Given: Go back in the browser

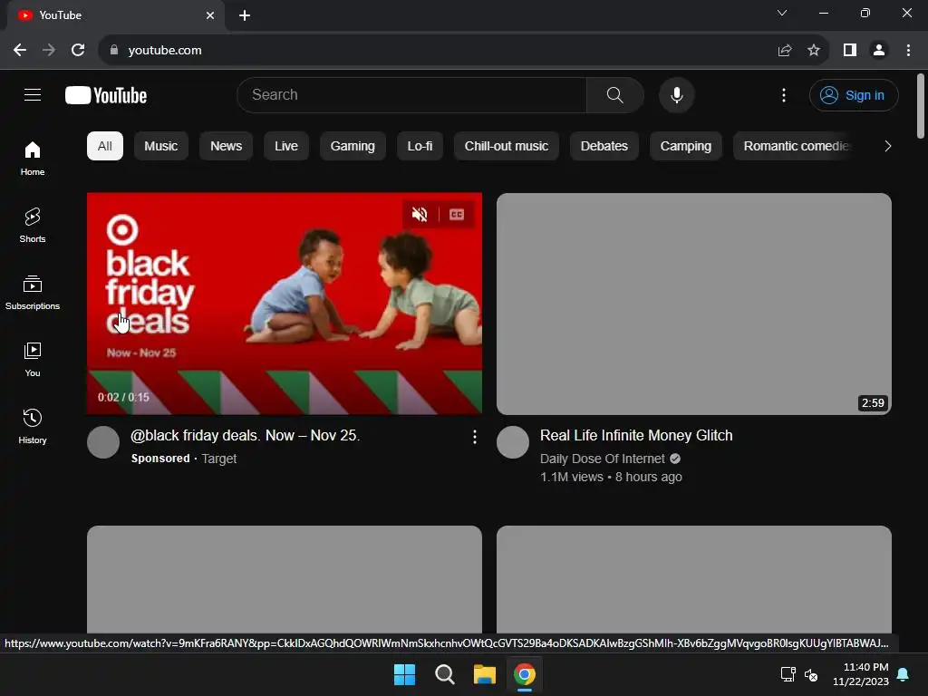Looking at the screenshot, I should pyautogui.click(x=20, y=50).
